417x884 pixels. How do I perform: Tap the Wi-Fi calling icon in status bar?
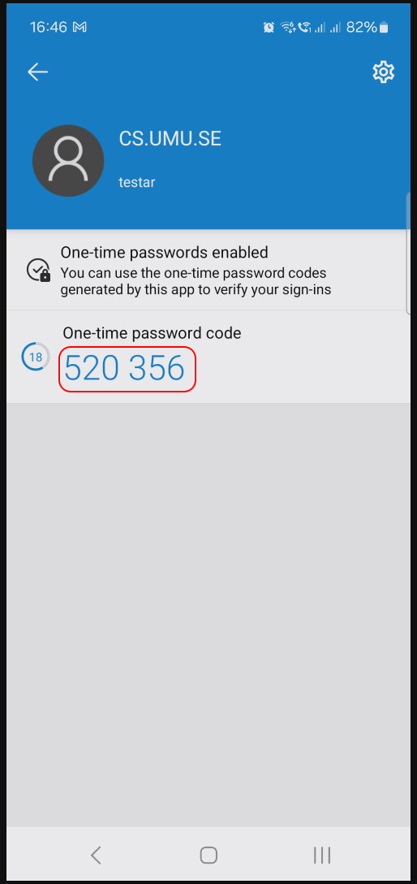click(x=304, y=27)
